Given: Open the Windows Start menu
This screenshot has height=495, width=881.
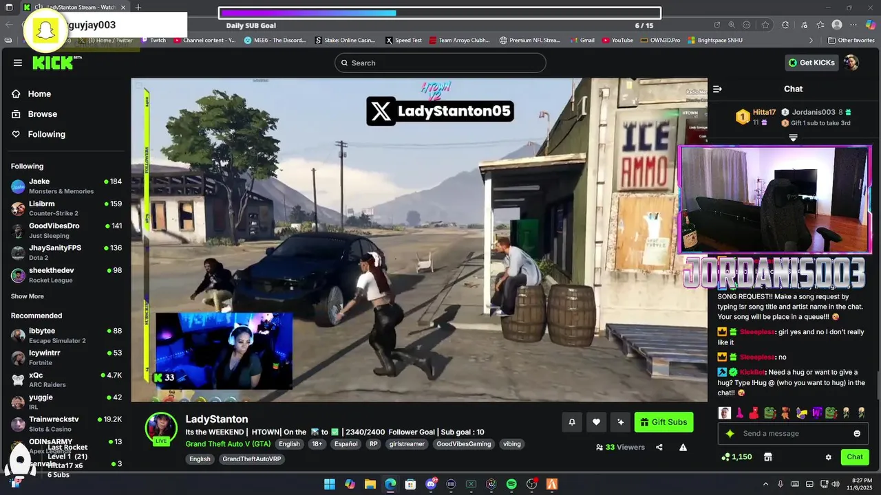Looking at the screenshot, I should 330,484.
